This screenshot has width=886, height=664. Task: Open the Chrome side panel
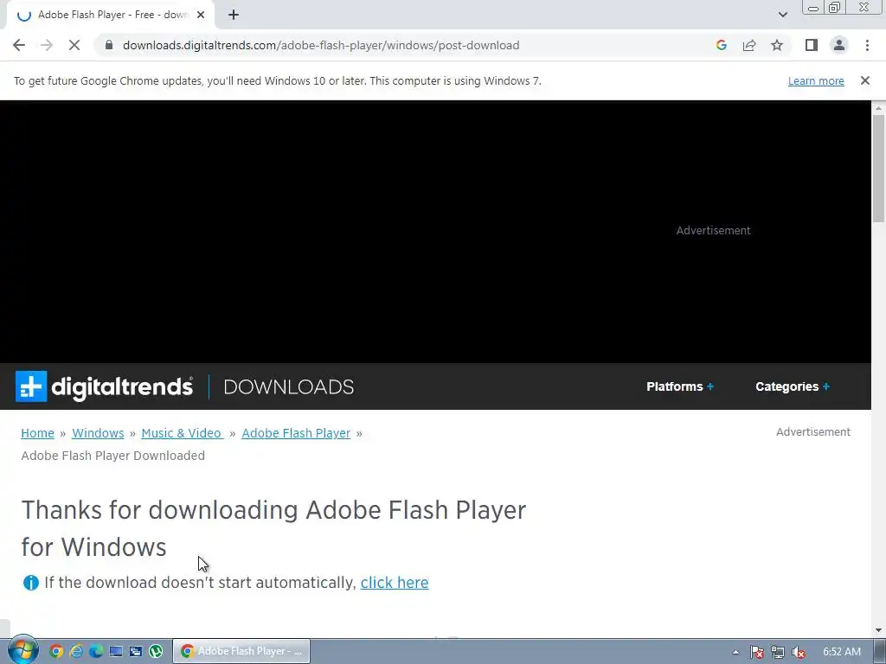click(812, 45)
